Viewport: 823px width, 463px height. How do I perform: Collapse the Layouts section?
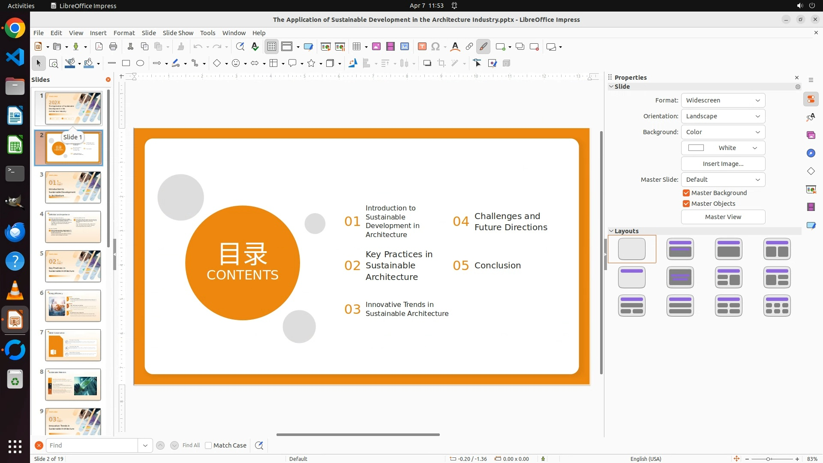611,231
